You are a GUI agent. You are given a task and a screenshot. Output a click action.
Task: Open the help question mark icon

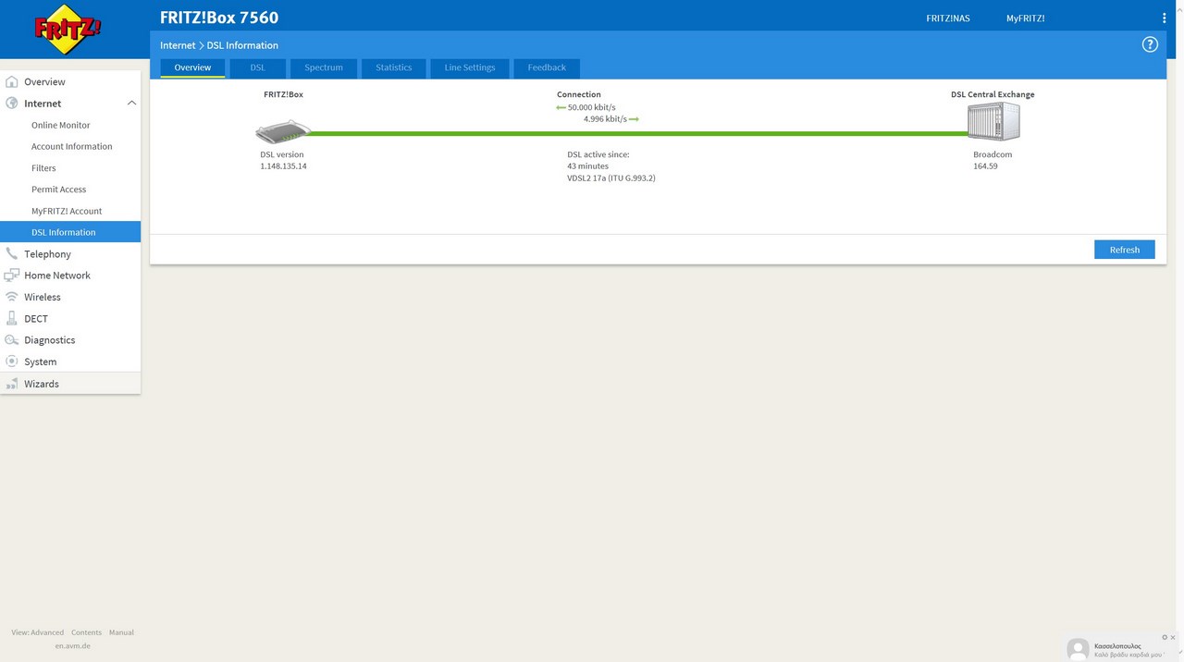pos(1150,44)
